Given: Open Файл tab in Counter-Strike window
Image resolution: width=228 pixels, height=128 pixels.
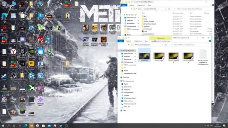Looking at the screenshot, I should (124, 5).
